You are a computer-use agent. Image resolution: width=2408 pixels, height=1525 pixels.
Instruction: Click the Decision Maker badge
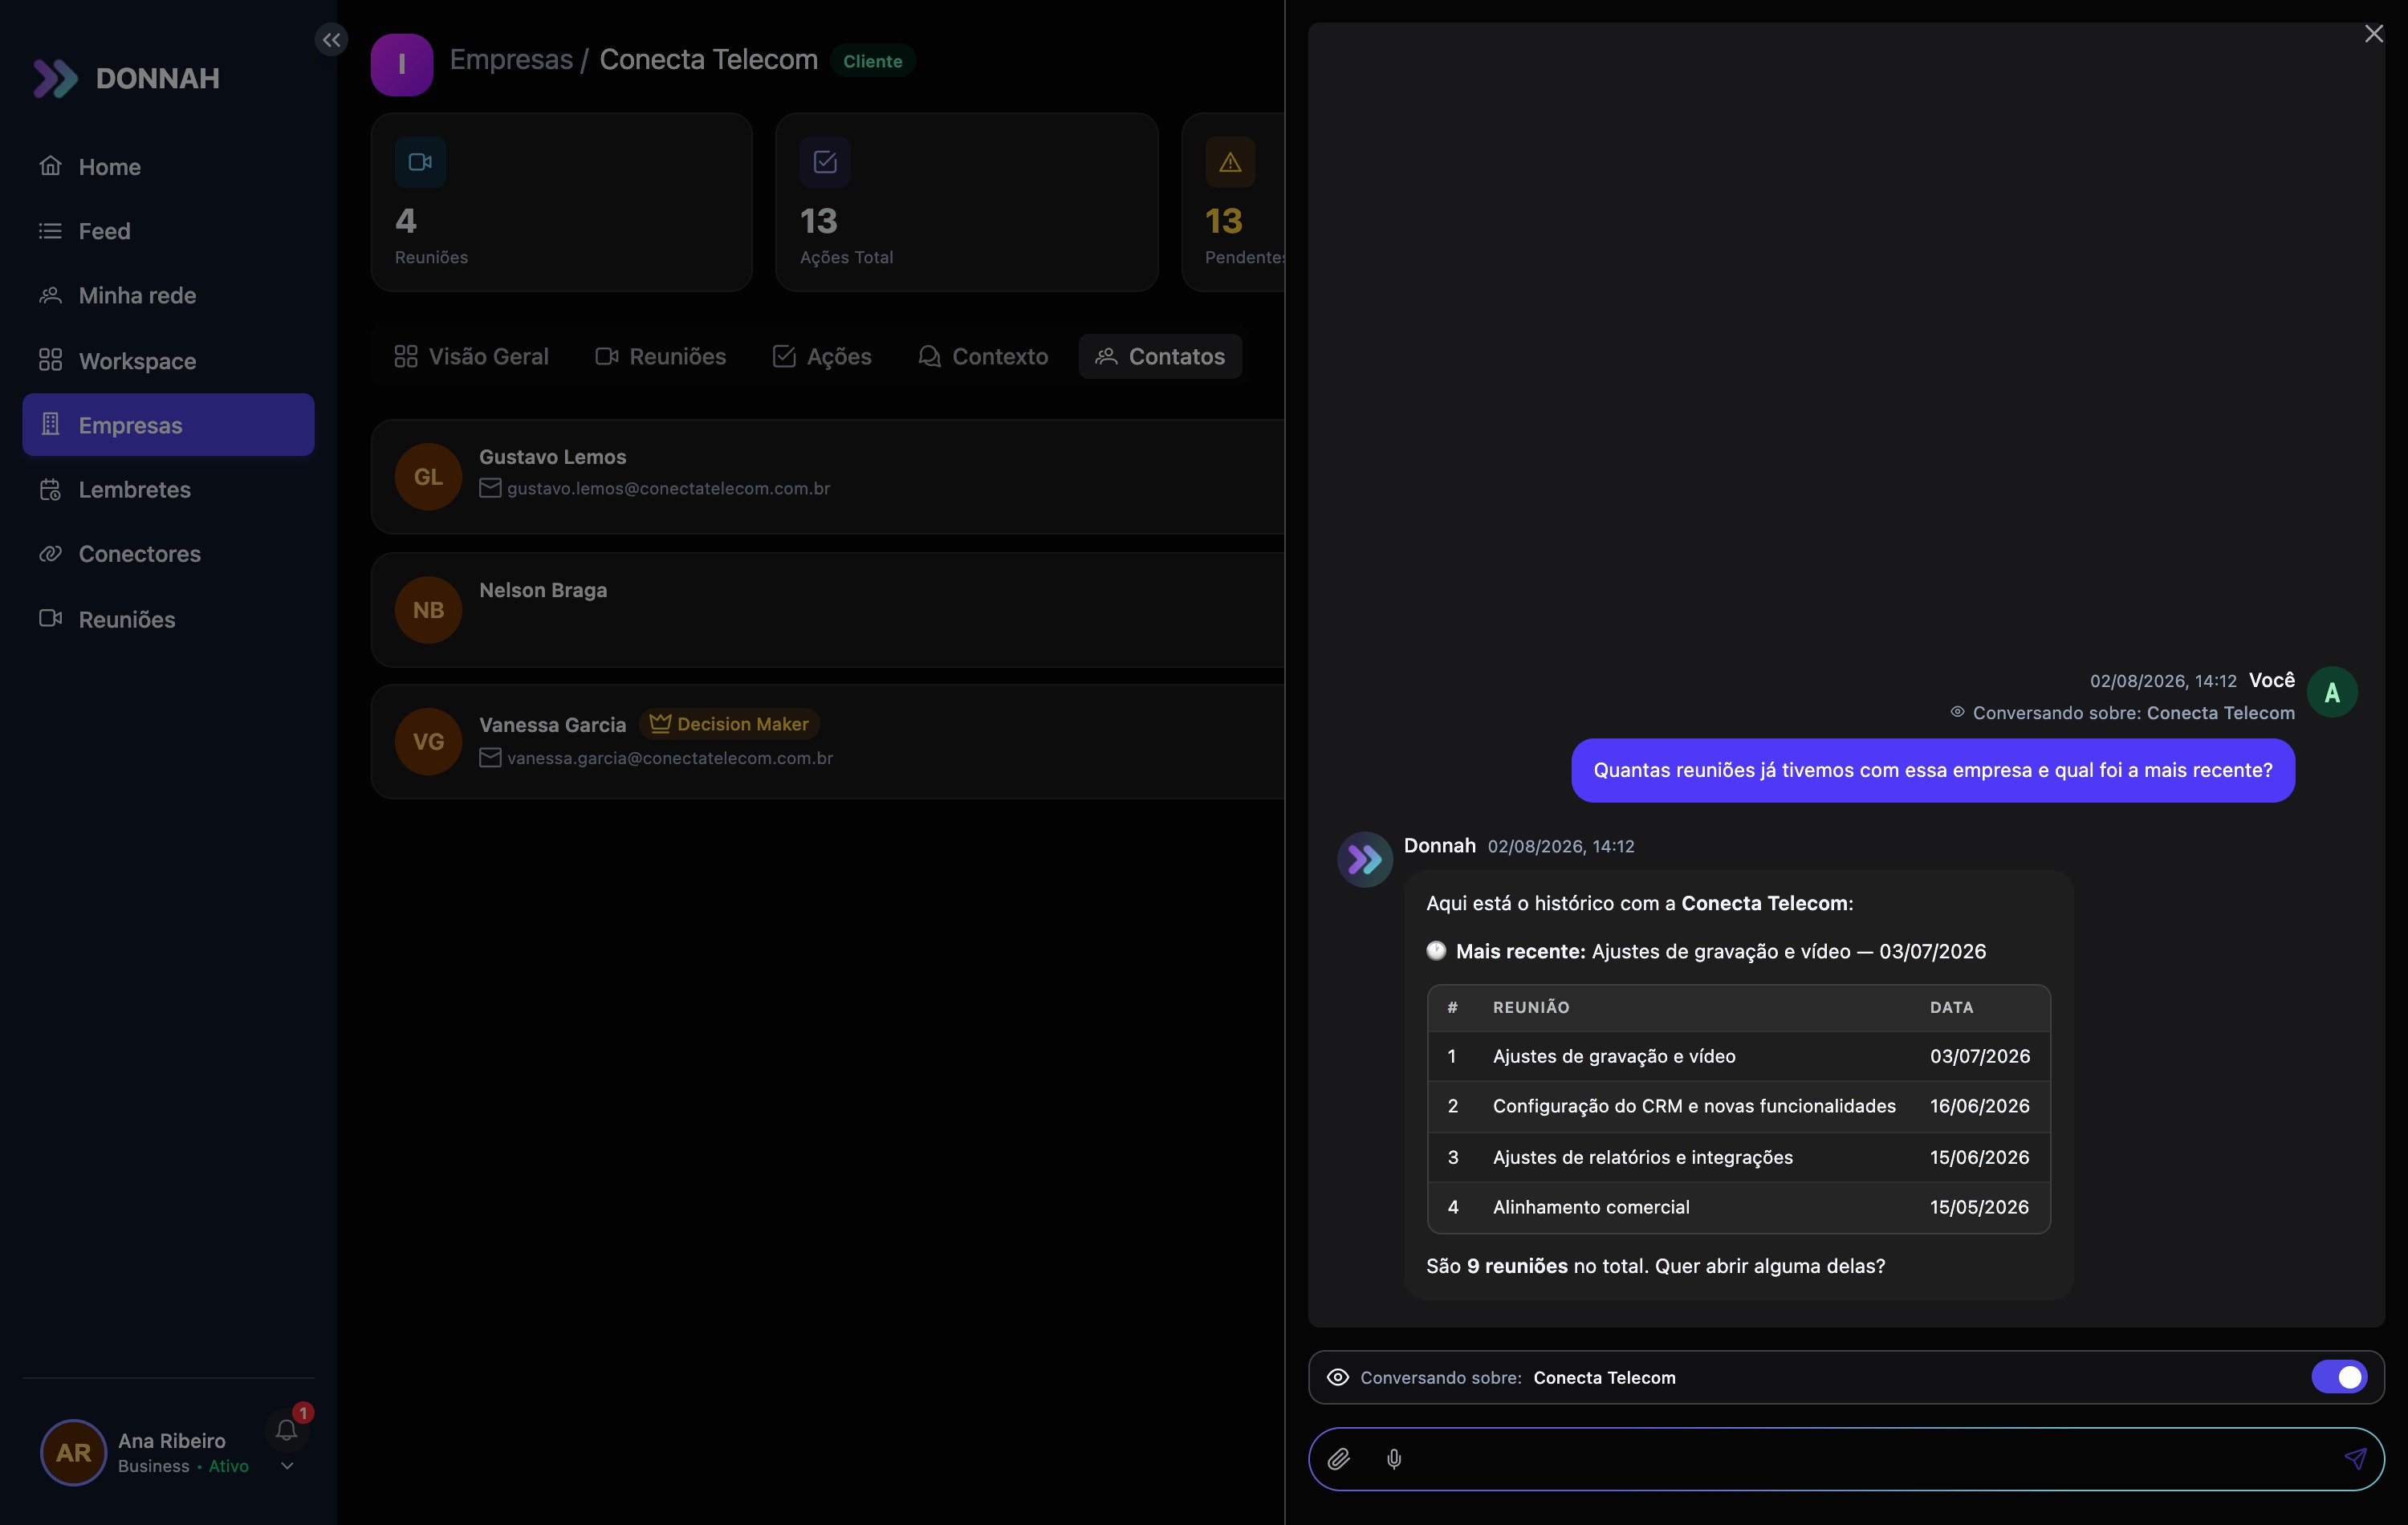point(730,724)
